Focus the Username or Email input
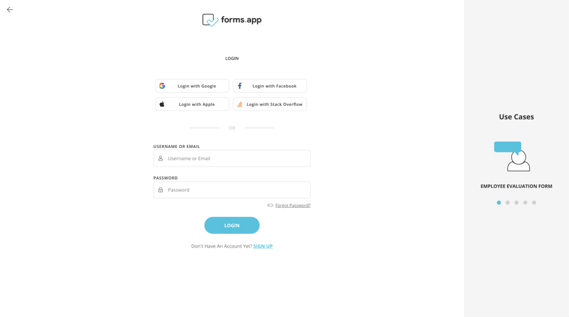 [x=236, y=158]
